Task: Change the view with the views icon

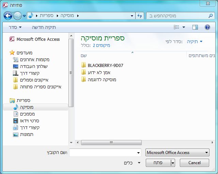Action: tap(176, 27)
